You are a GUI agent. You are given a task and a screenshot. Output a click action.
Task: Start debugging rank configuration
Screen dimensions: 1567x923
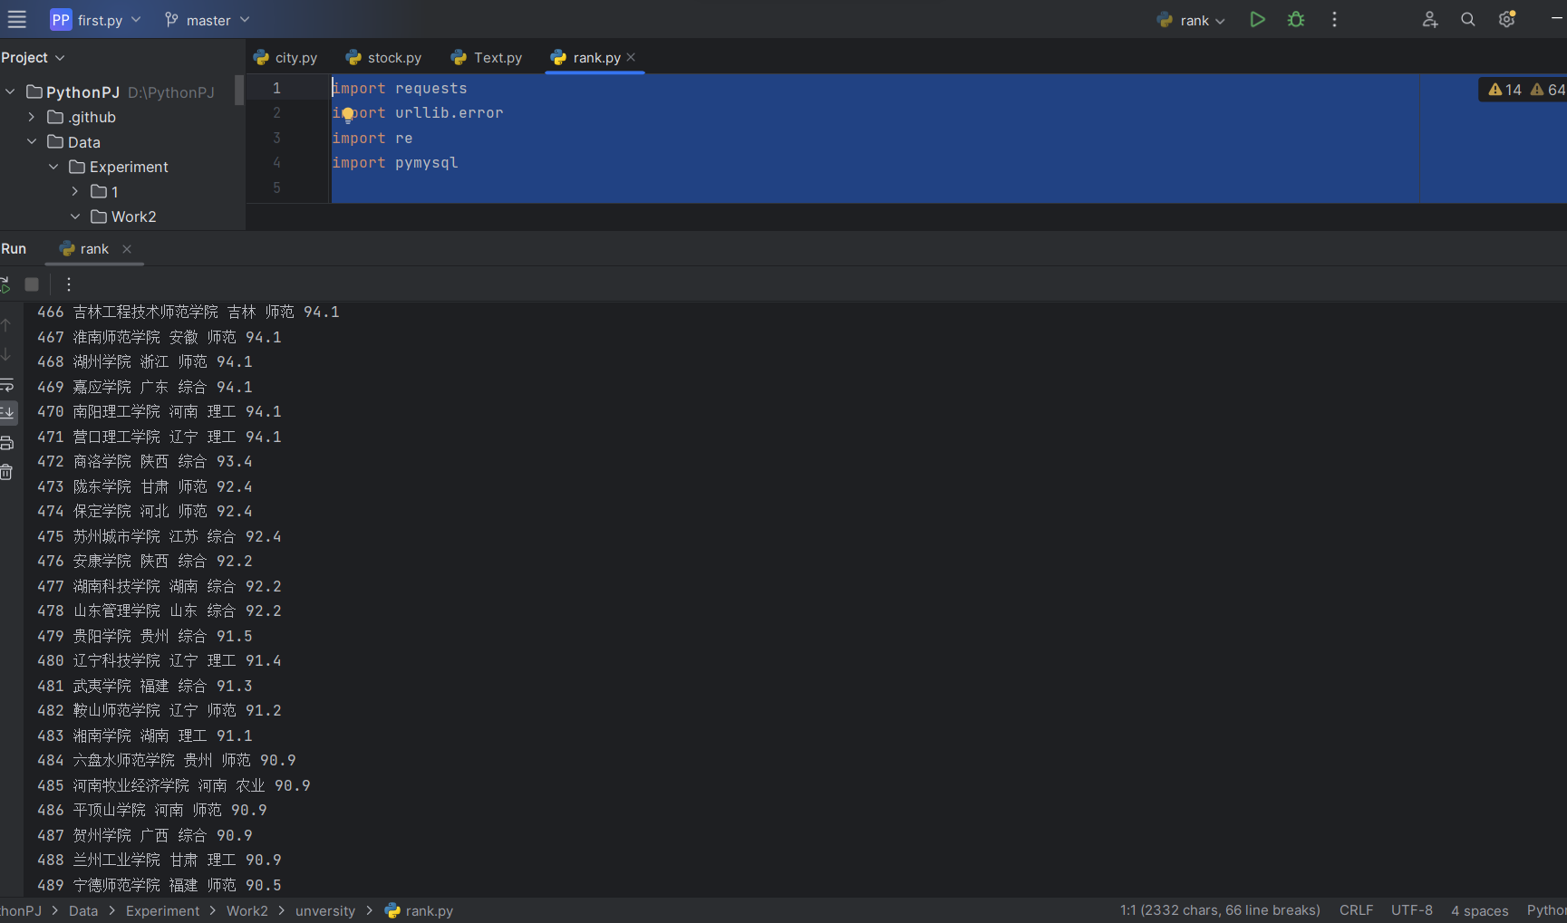click(1296, 19)
